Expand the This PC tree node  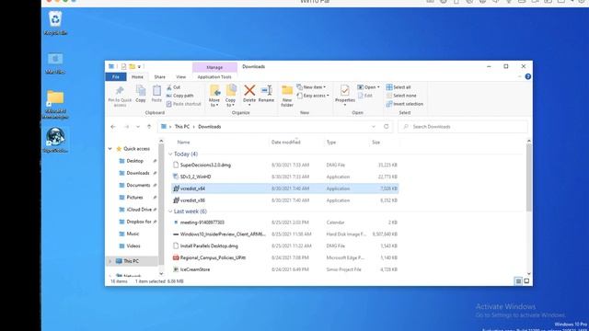(110, 261)
